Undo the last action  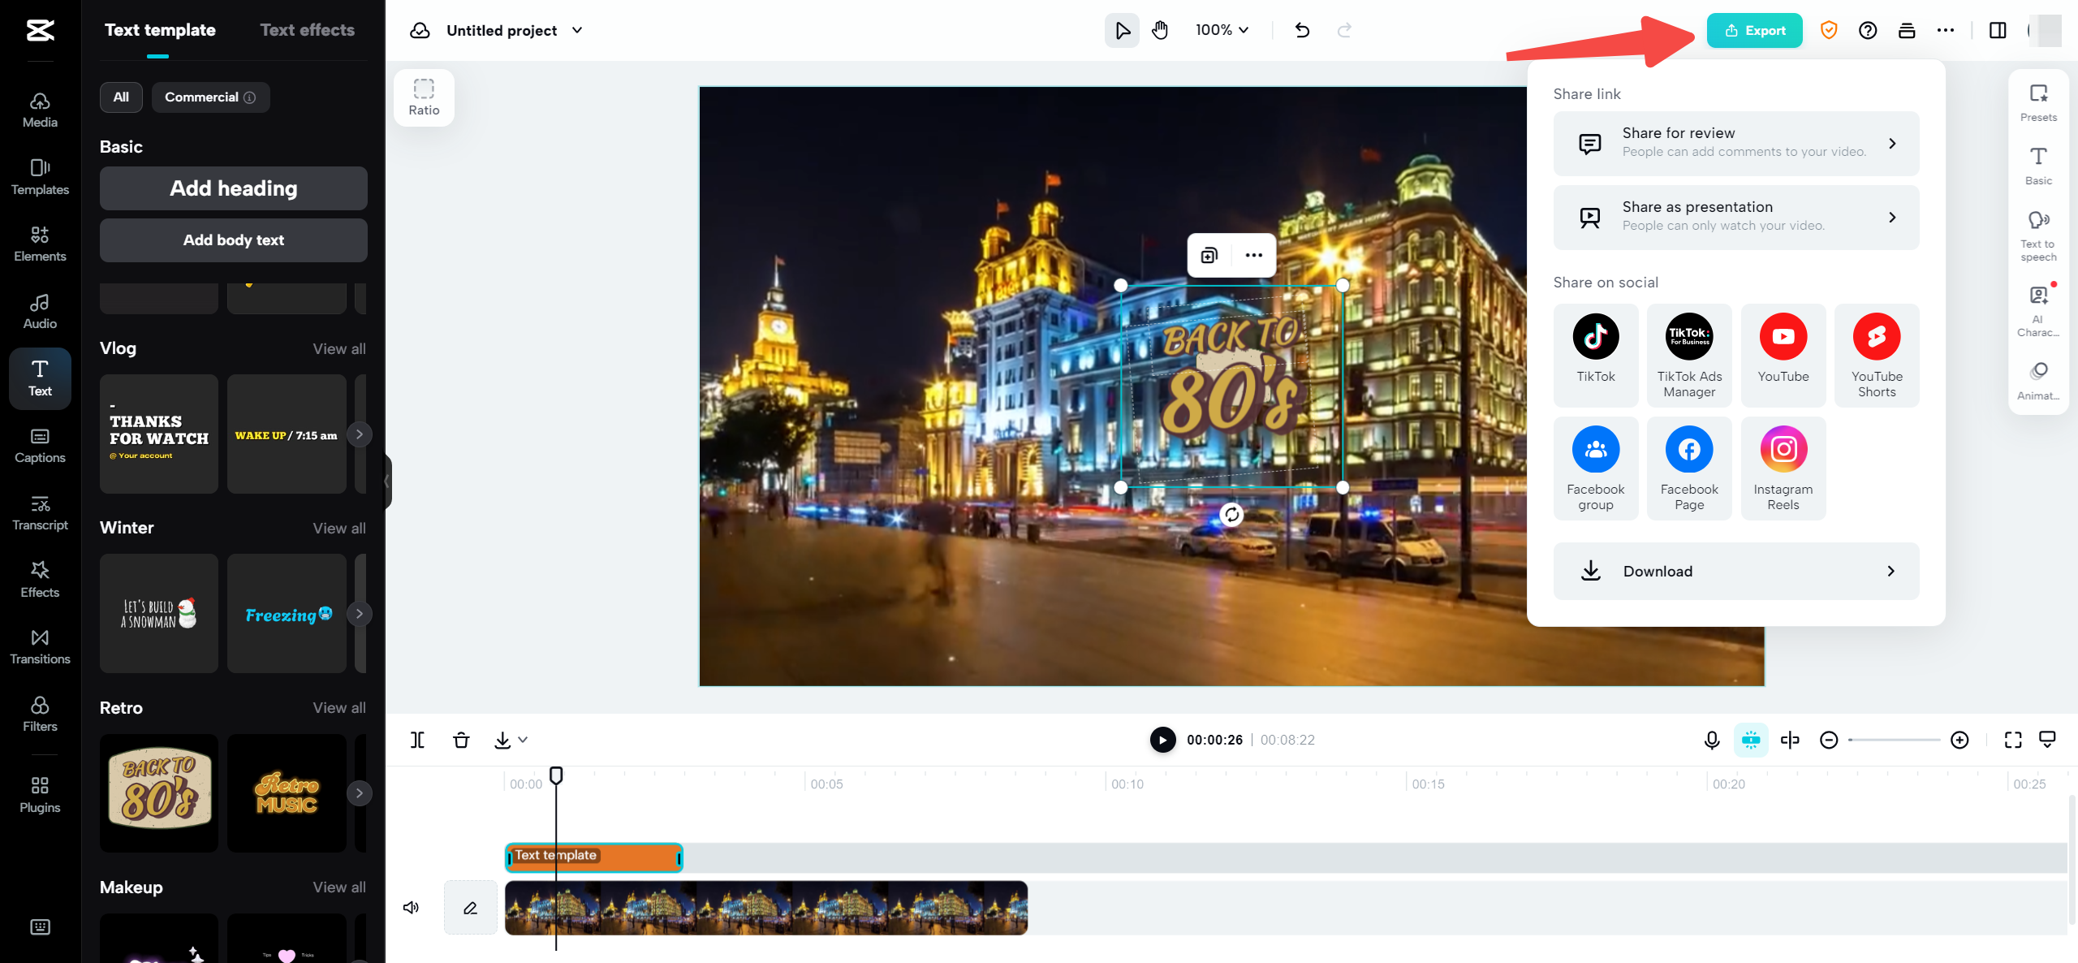(x=1302, y=31)
